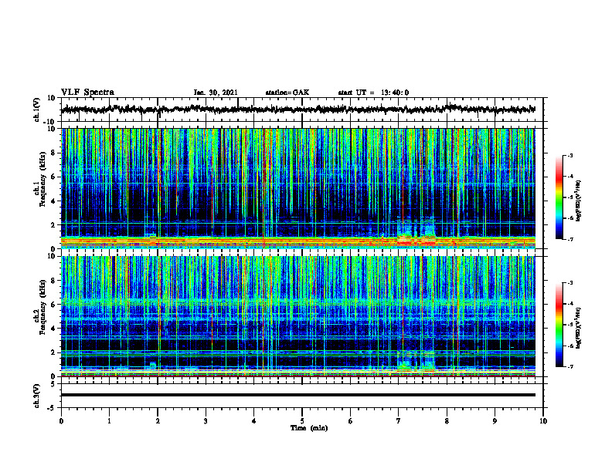
Task: Select the date "Jan. 30, 2021"
Action: pos(216,93)
